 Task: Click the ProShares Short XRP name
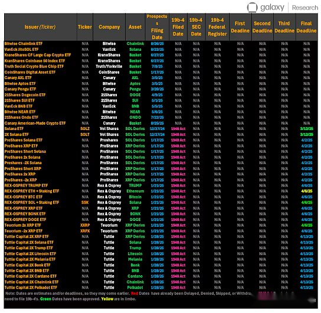[23, 168]
